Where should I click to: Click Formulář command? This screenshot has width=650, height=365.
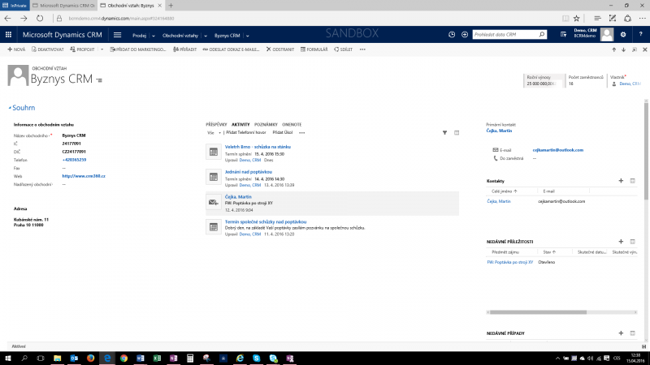(314, 49)
